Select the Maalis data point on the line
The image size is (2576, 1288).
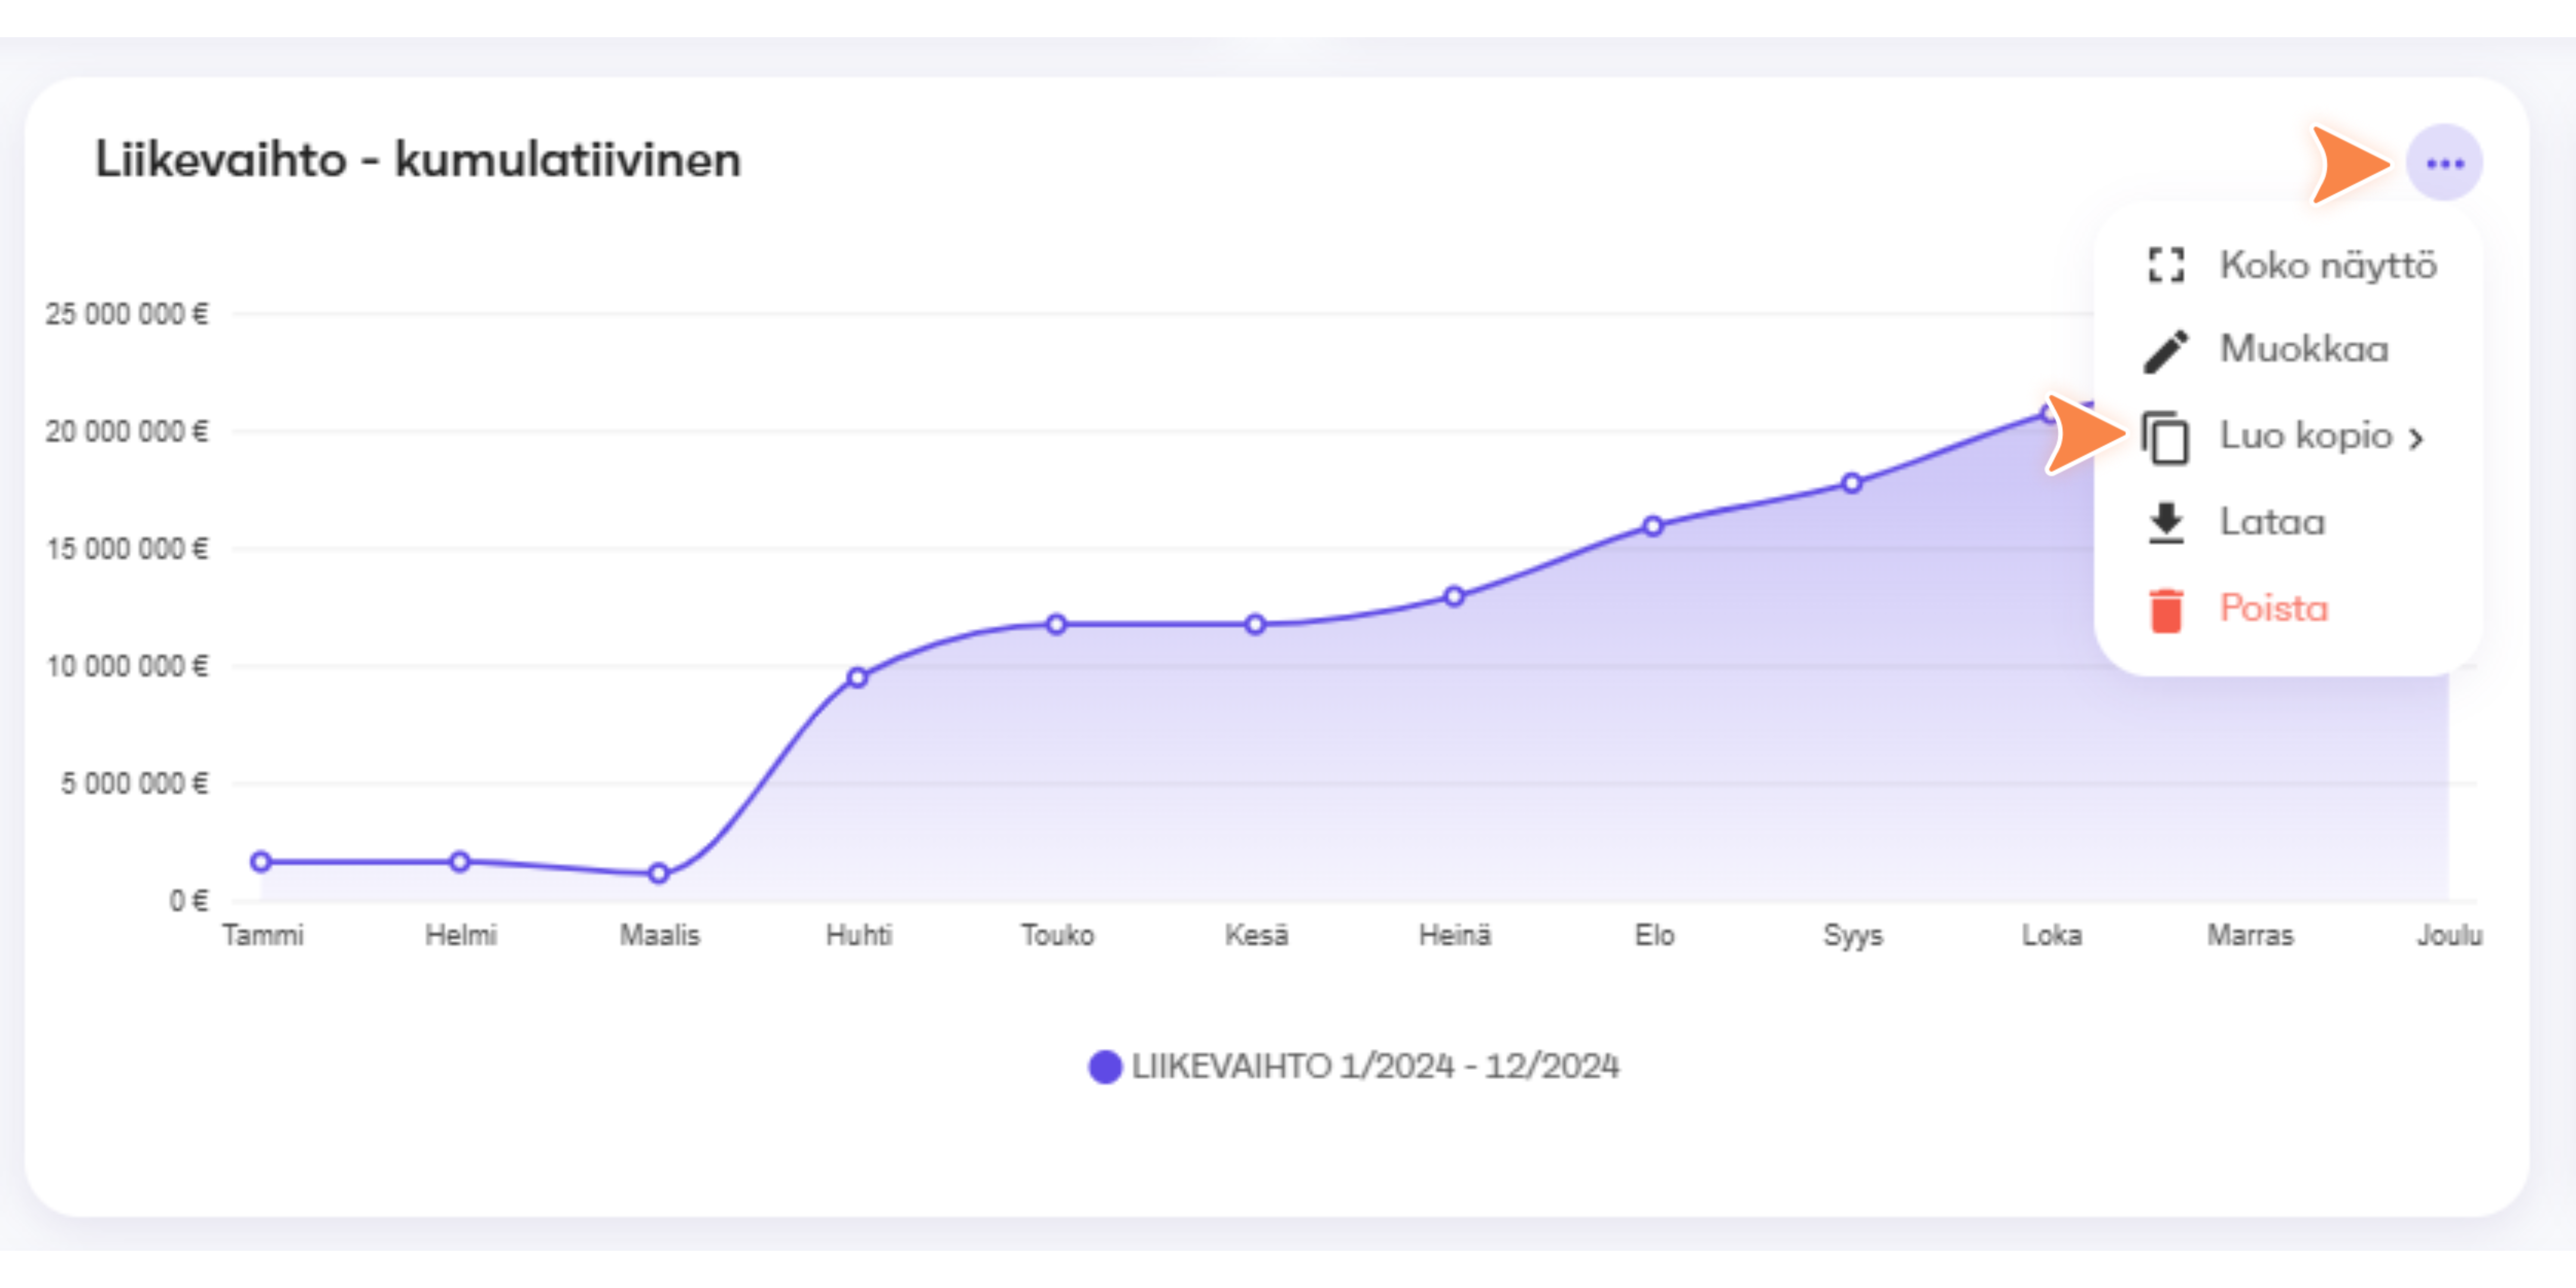click(x=658, y=873)
